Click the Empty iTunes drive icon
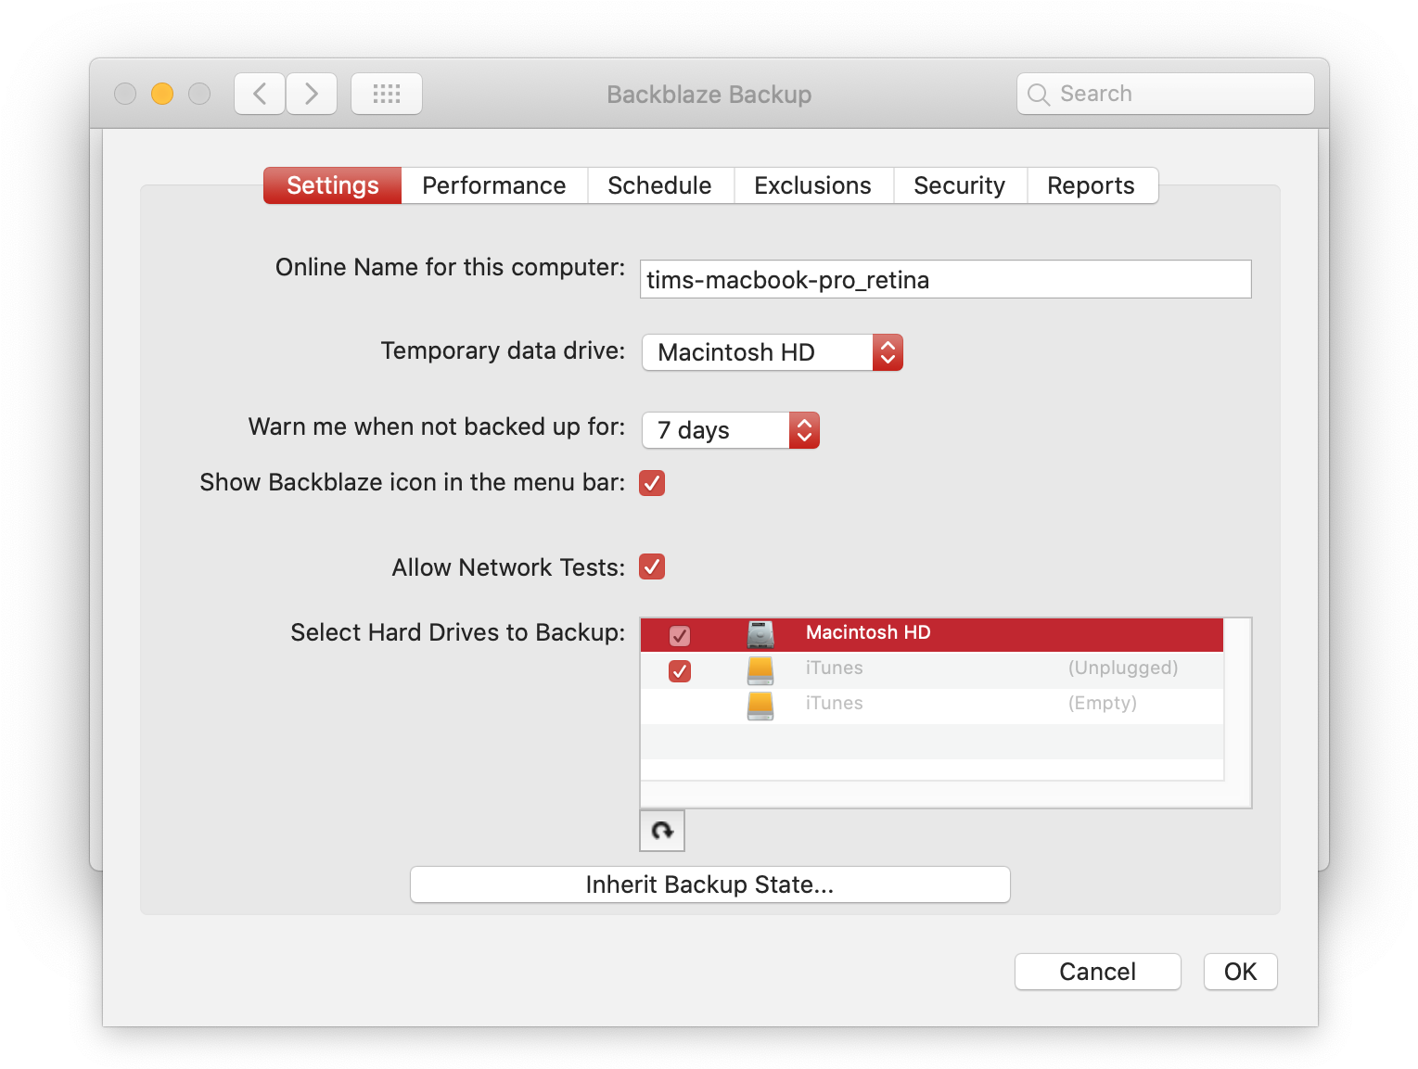Viewport: 1418px width, 1069px height. [760, 705]
